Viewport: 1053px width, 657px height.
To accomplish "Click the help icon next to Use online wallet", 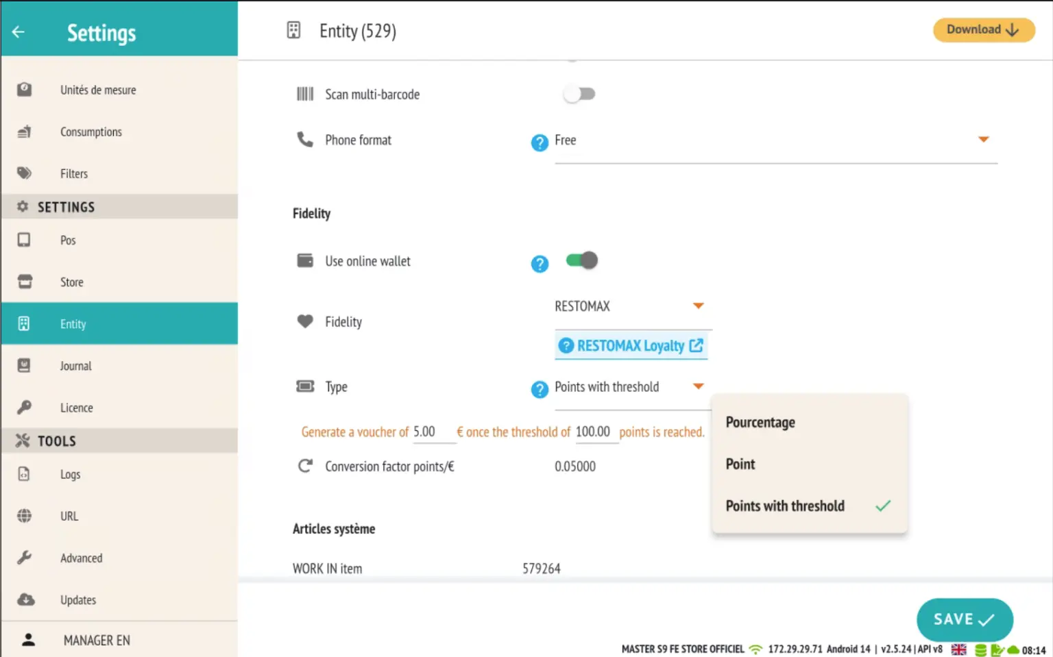I will (540, 264).
